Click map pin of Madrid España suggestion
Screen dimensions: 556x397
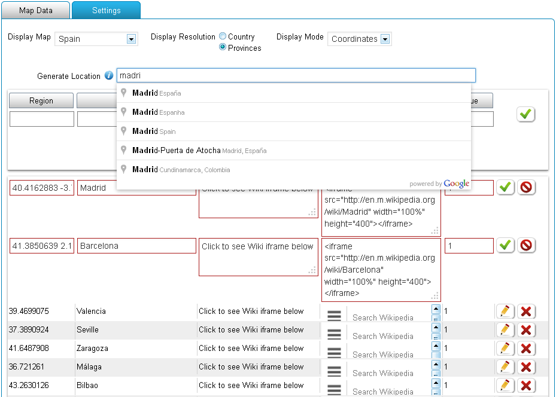pyautogui.click(x=123, y=93)
